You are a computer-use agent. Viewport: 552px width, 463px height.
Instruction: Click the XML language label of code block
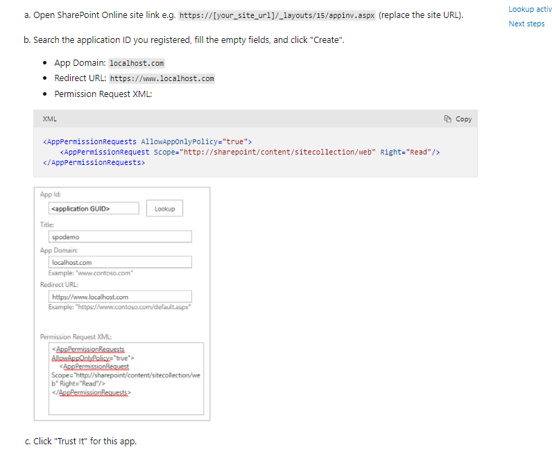coord(50,119)
